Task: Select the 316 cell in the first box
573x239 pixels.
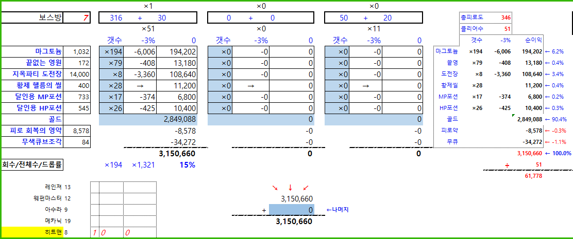Action: pyautogui.click(x=116, y=18)
